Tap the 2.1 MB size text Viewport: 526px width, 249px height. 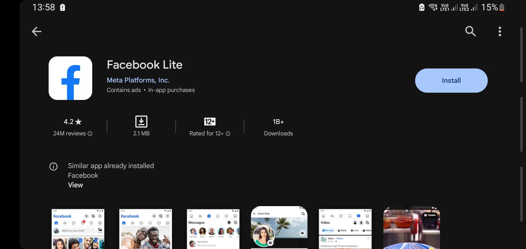tap(141, 133)
